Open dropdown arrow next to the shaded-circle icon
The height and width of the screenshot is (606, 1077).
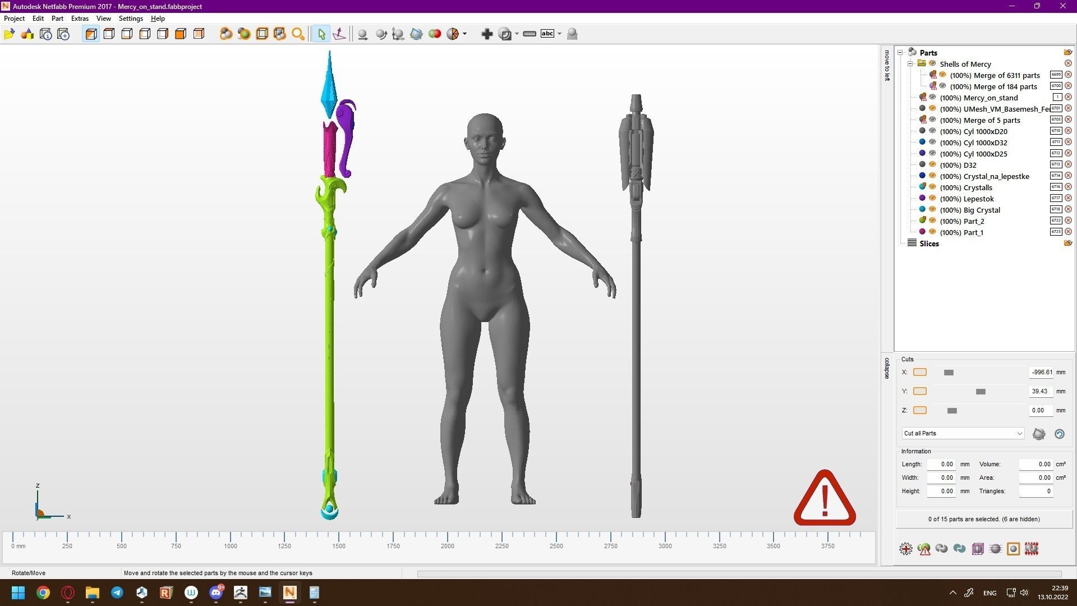(517, 34)
